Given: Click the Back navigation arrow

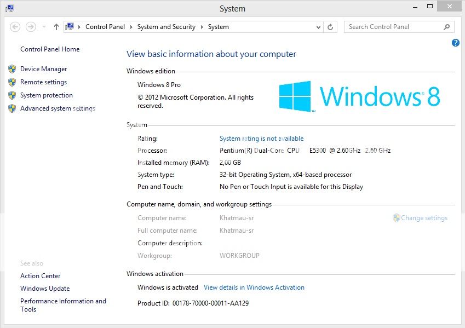Looking at the screenshot, I should tap(15, 27).
